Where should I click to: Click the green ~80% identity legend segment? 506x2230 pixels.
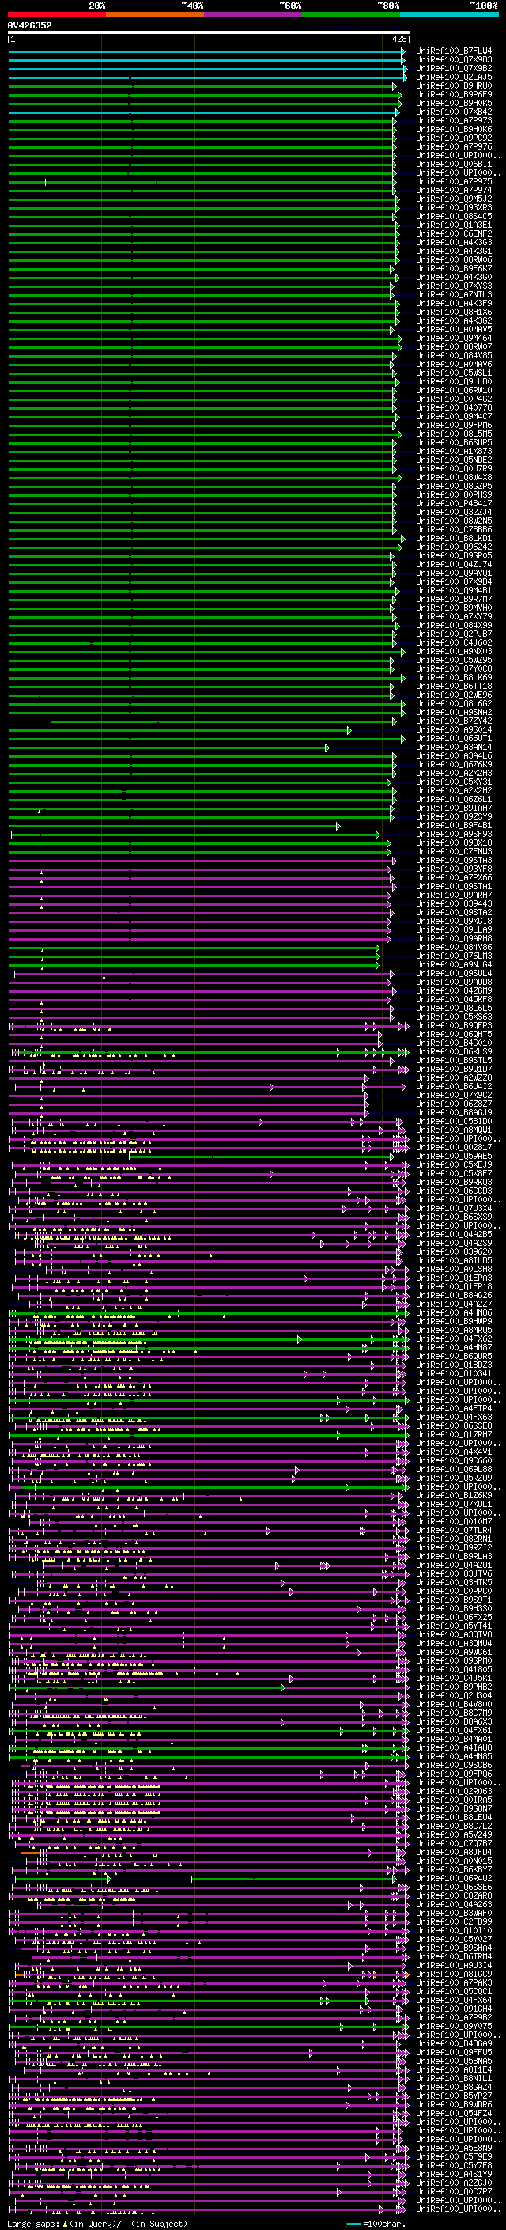(x=351, y=14)
